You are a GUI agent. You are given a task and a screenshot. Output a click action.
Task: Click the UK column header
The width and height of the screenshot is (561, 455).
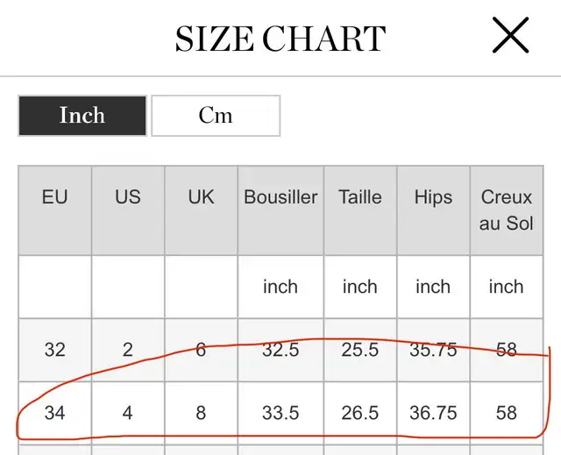pyautogui.click(x=201, y=210)
